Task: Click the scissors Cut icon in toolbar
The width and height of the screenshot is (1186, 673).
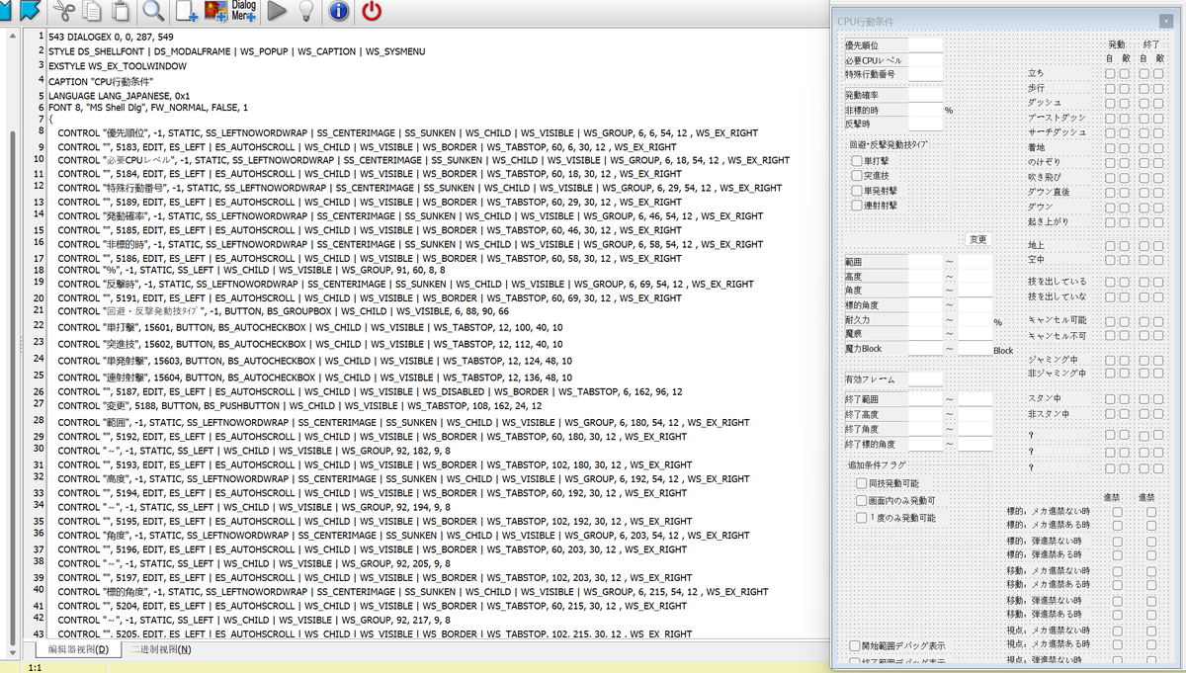Action: [x=64, y=11]
